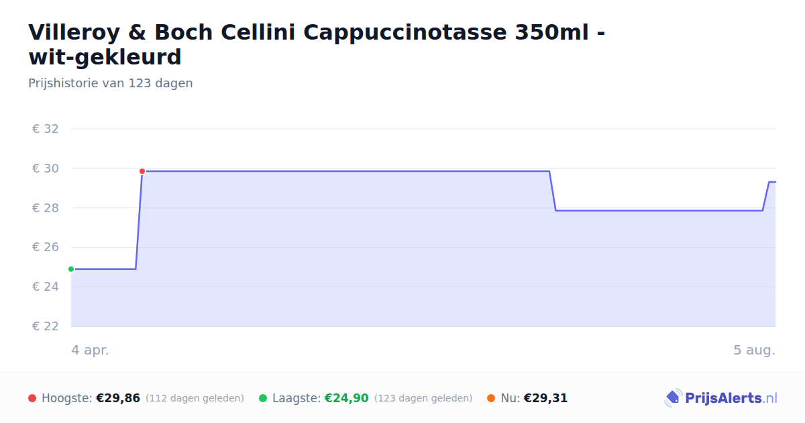Viewport: 805px width, 423px height.
Task: Click the red dot beside Hoogste
Action: tap(32, 398)
